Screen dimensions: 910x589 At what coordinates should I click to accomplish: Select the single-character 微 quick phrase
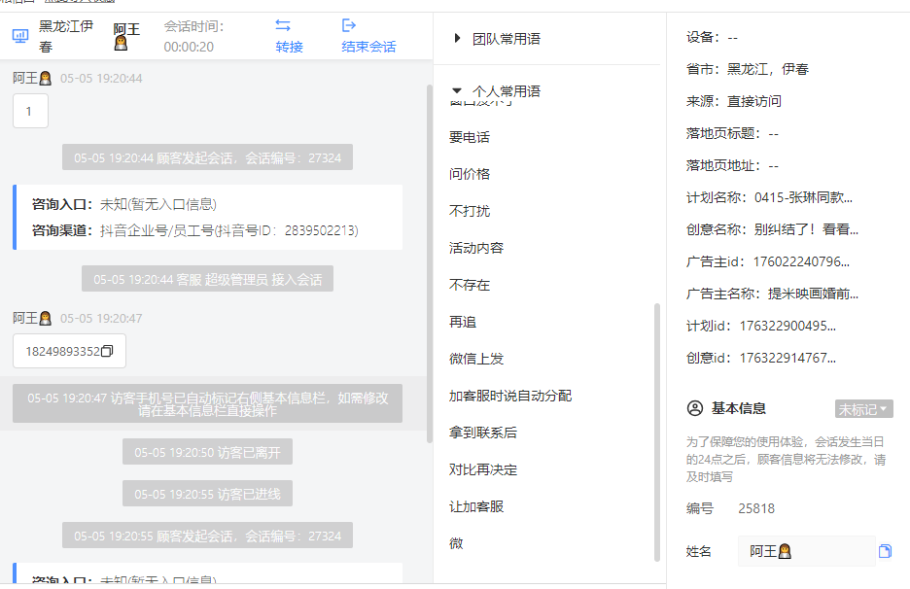click(x=456, y=543)
